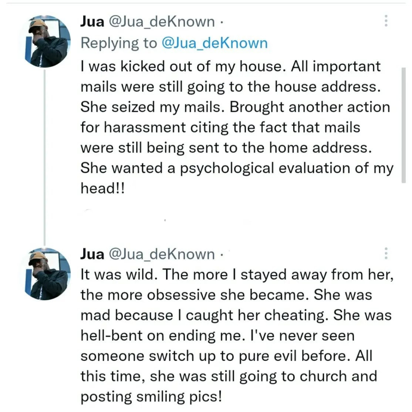Open more options for the 'It was wild' tweet
The height and width of the screenshot is (412, 412).
pos(386,253)
